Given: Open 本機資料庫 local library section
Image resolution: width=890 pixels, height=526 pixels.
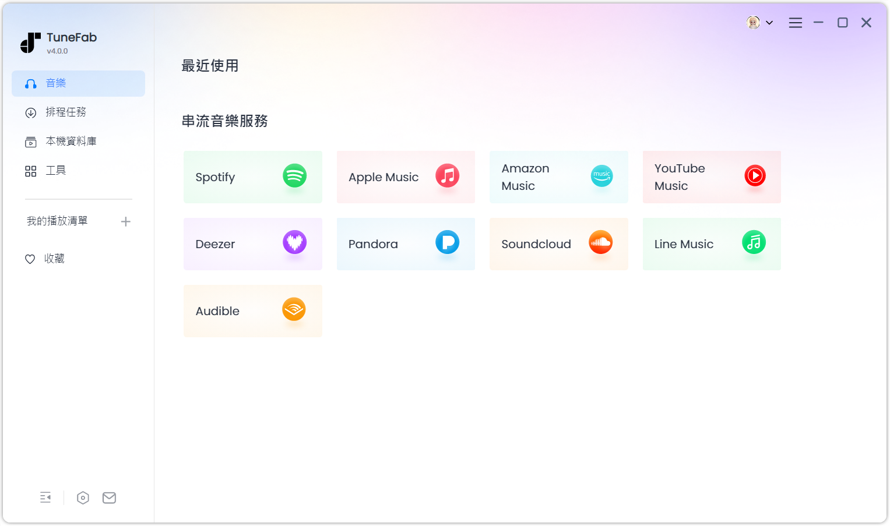Looking at the screenshot, I should click(70, 142).
